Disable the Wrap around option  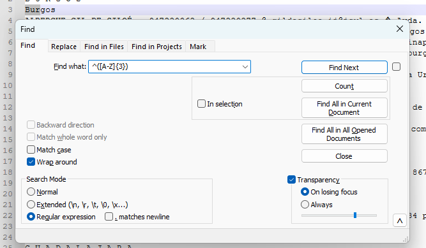coord(31,162)
